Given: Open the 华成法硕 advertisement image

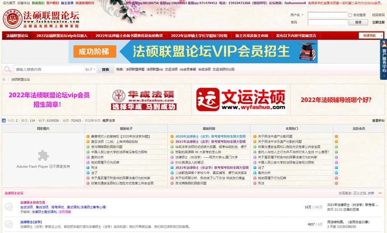Looking at the screenshot, I should (x=144, y=100).
